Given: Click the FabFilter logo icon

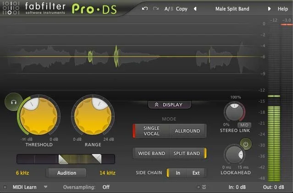Looking at the screenshot, I should tap(11, 8).
